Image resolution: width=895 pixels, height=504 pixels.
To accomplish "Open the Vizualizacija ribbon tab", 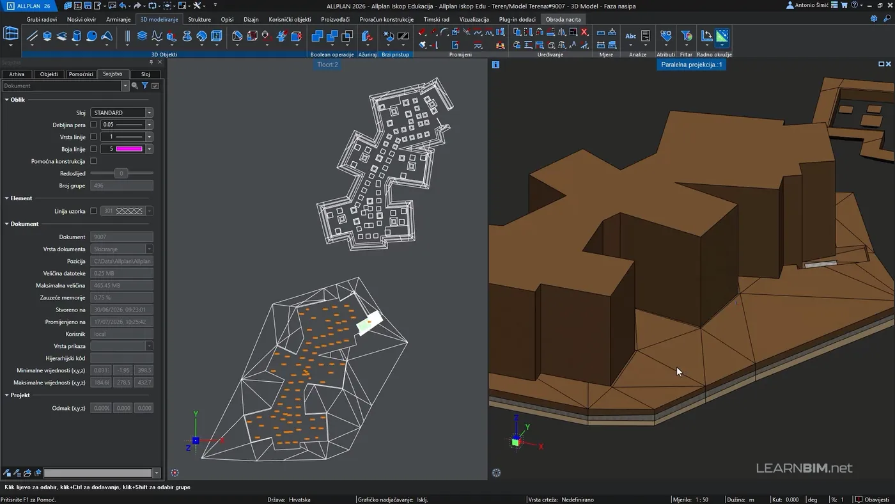I will coord(474,19).
